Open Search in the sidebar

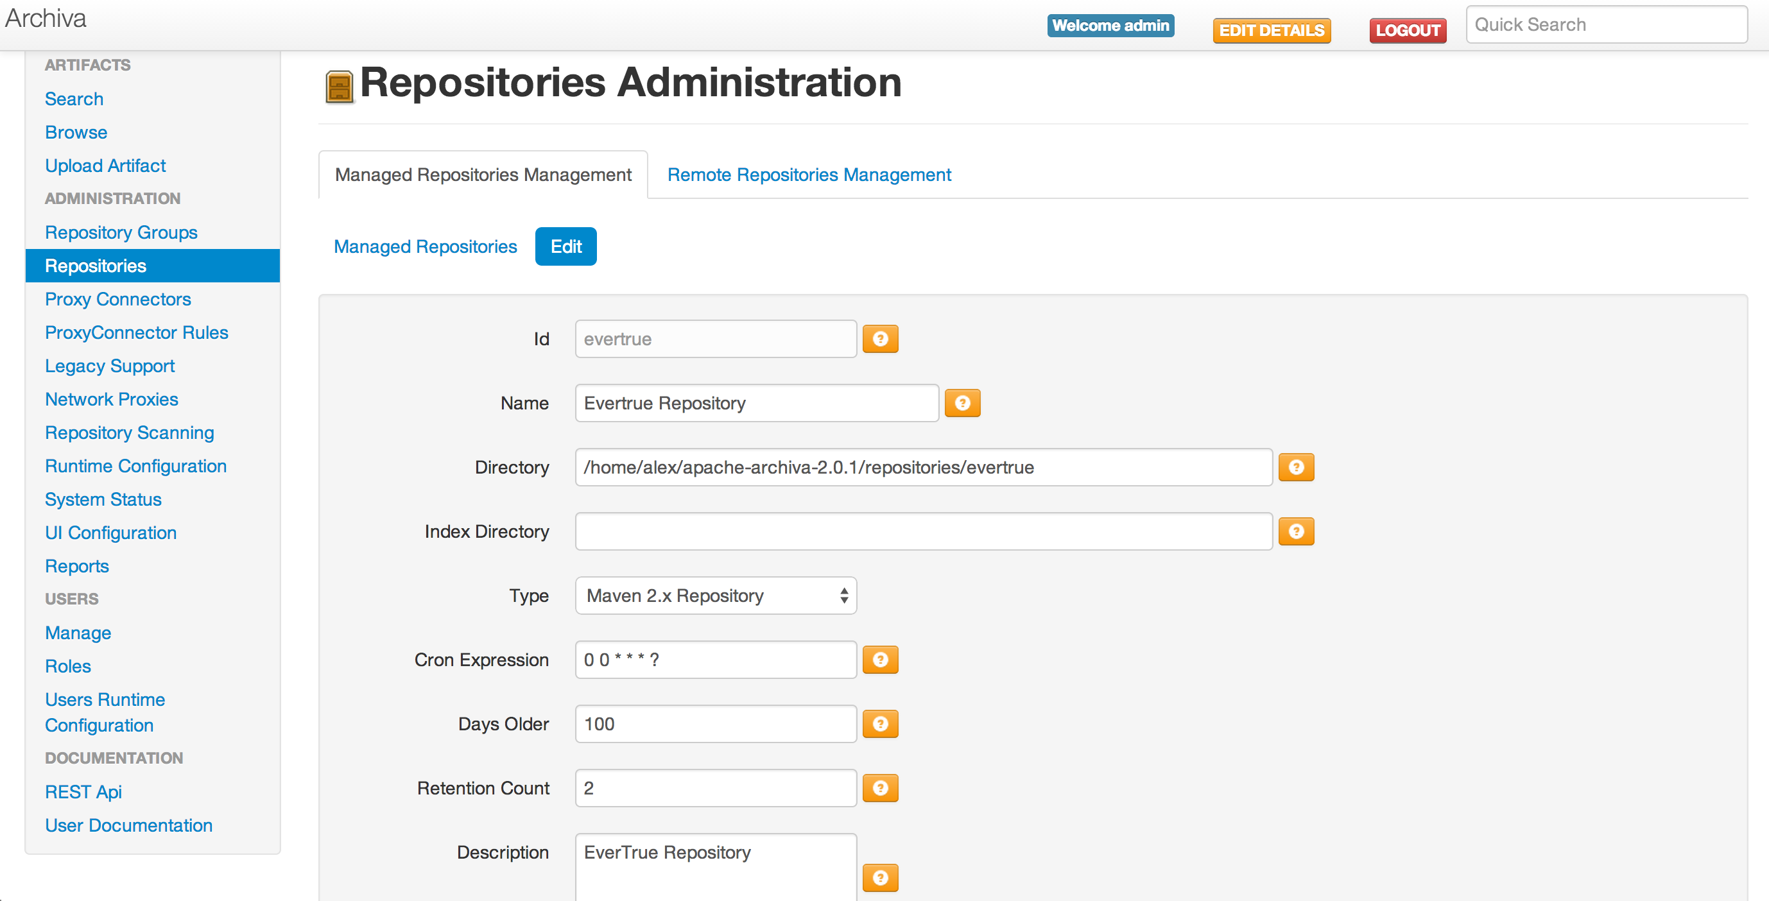point(74,99)
